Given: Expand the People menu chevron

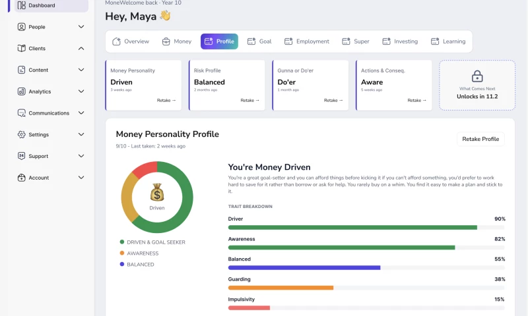Looking at the screenshot, I should [81, 26].
